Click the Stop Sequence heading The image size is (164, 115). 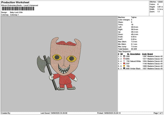tap(124, 51)
